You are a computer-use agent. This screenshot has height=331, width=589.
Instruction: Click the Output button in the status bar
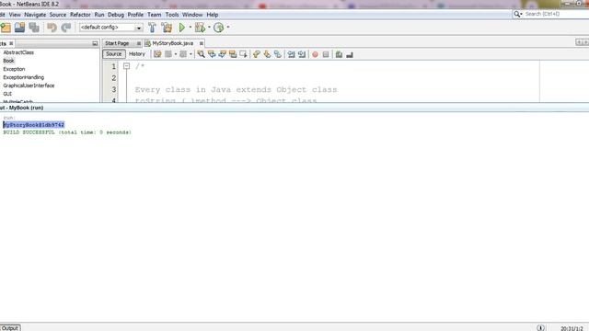click(x=10, y=328)
